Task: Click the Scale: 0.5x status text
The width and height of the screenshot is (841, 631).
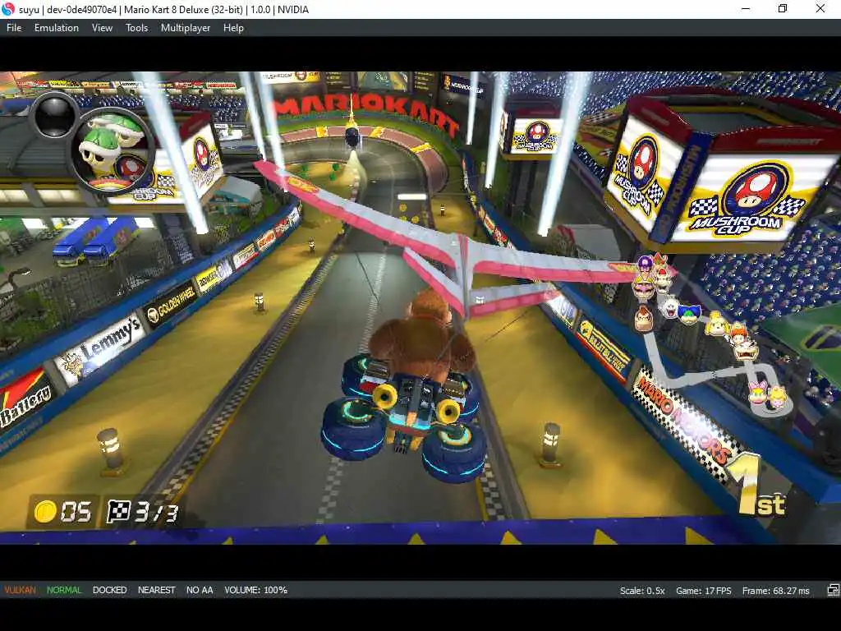Action: pyautogui.click(x=642, y=591)
